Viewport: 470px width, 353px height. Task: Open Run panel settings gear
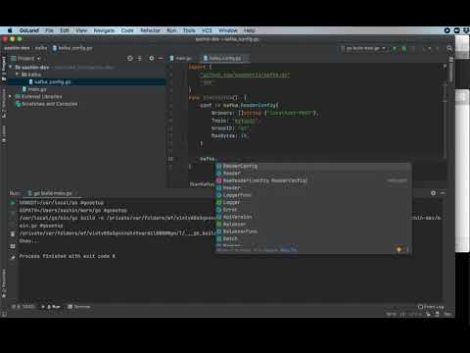click(433, 193)
